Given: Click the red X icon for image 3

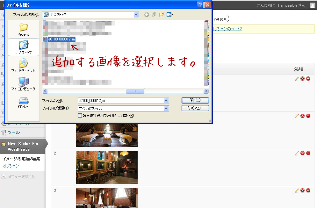Looking at the screenshot, I should (x=302, y=190).
